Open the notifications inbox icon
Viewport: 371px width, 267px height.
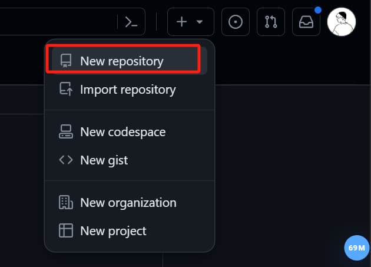coord(306,22)
